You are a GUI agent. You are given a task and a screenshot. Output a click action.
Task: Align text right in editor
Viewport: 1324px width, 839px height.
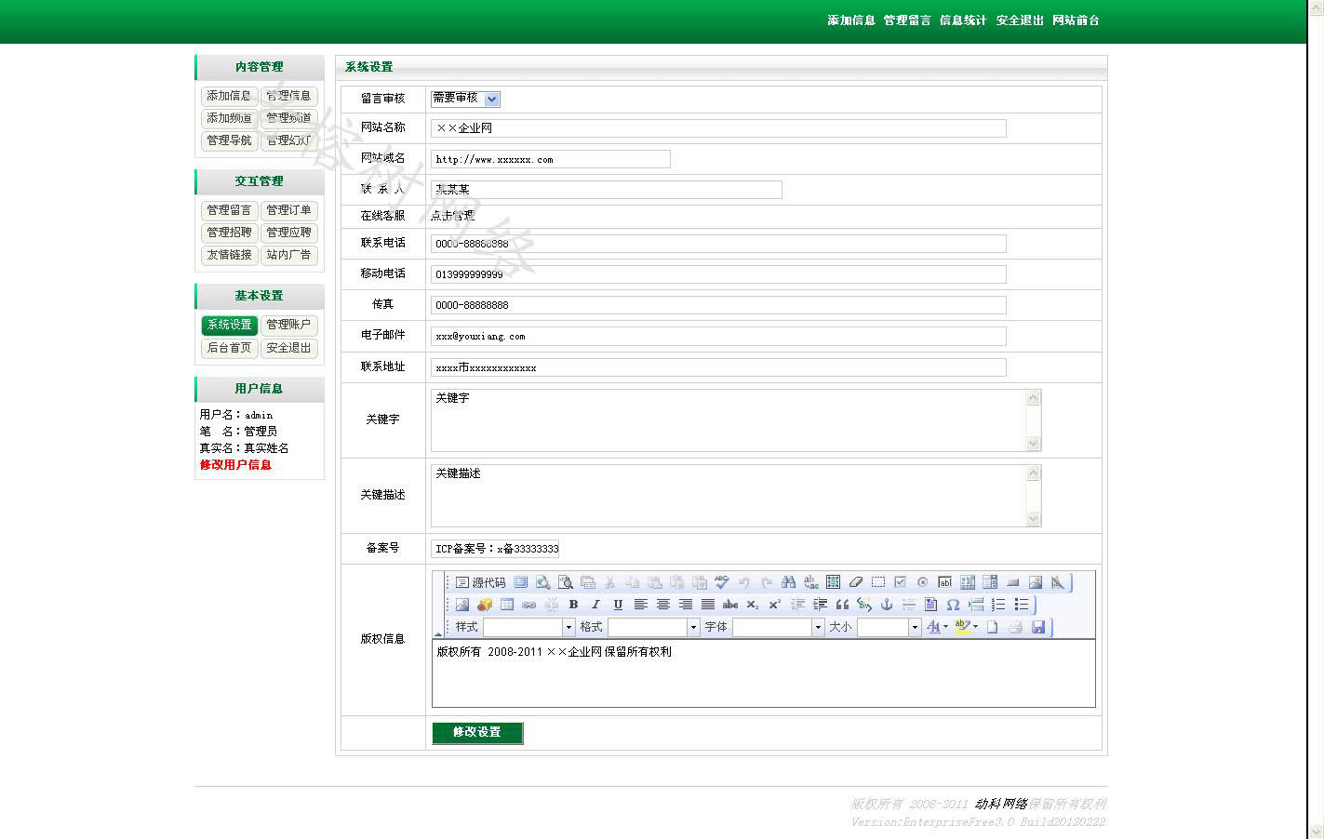pyautogui.click(x=686, y=605)
